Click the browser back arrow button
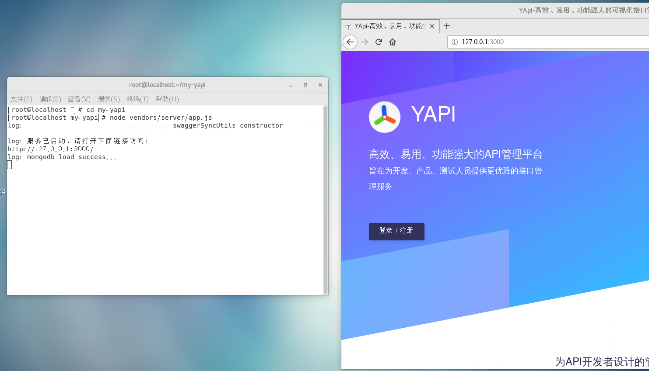649x371 pixels. coord(350,42)
